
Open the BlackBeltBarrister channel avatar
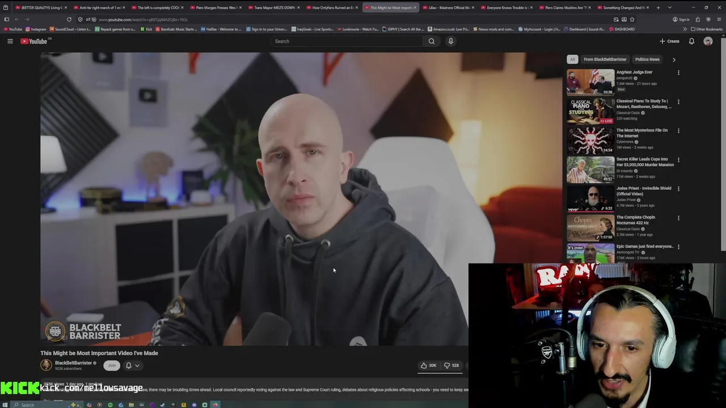(46, 365)
